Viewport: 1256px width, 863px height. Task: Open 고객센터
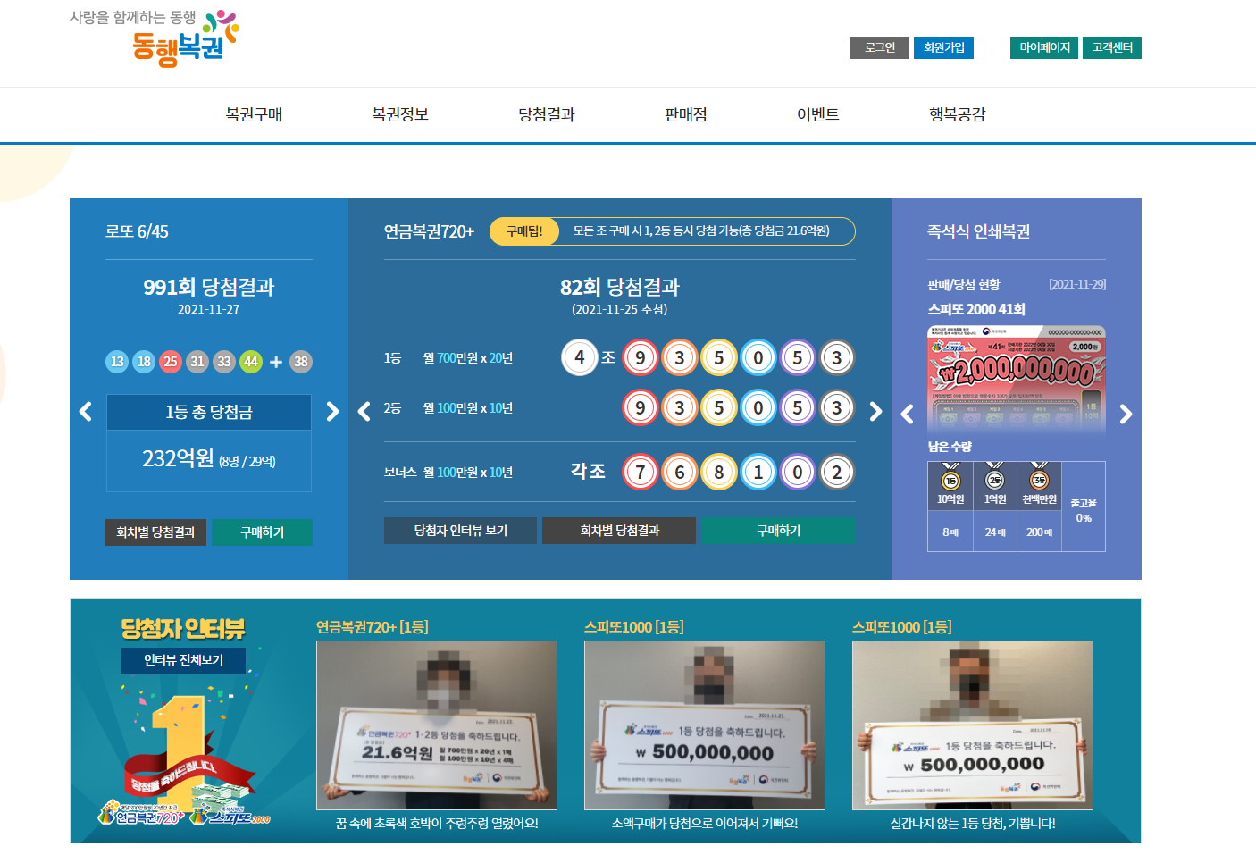coord(1112,47)
